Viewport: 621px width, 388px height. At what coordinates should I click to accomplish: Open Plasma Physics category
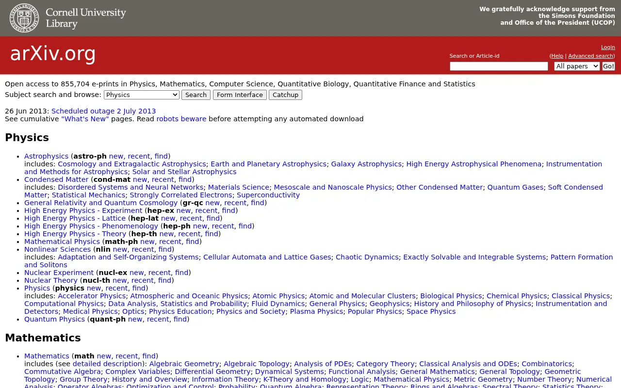pyautogui.click(x=316, y=311)
